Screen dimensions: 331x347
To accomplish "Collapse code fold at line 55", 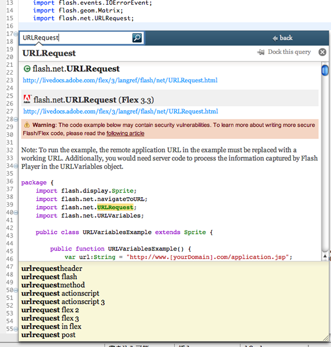I will pyautogui.click(x=16, y=329).
